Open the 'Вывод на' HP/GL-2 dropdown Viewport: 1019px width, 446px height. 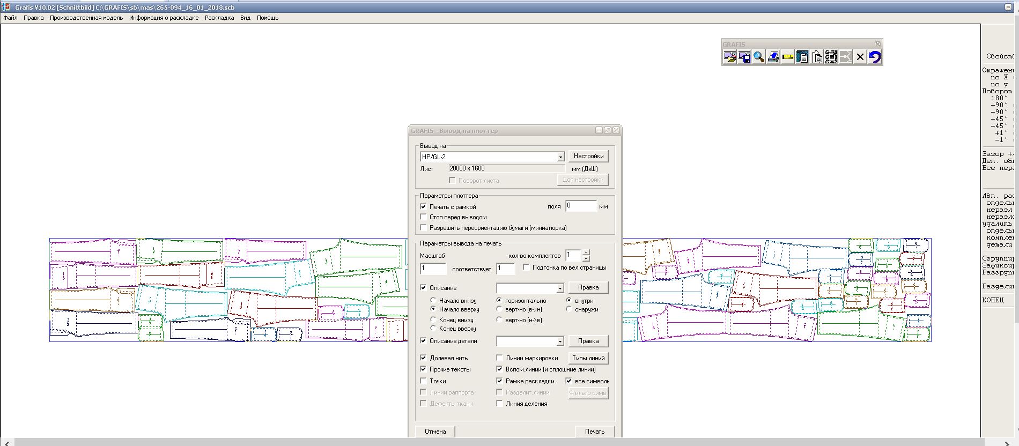click(560, 157)
